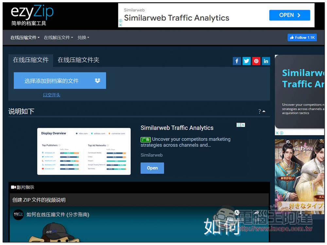Click Dropbox icon in file select button
The width and height of the screenshot is (327, 245).
[x=97, y=81]
